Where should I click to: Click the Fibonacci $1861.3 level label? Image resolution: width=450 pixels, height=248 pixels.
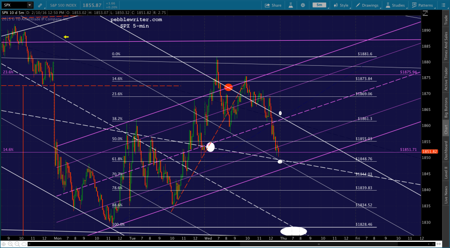point(365,119)
